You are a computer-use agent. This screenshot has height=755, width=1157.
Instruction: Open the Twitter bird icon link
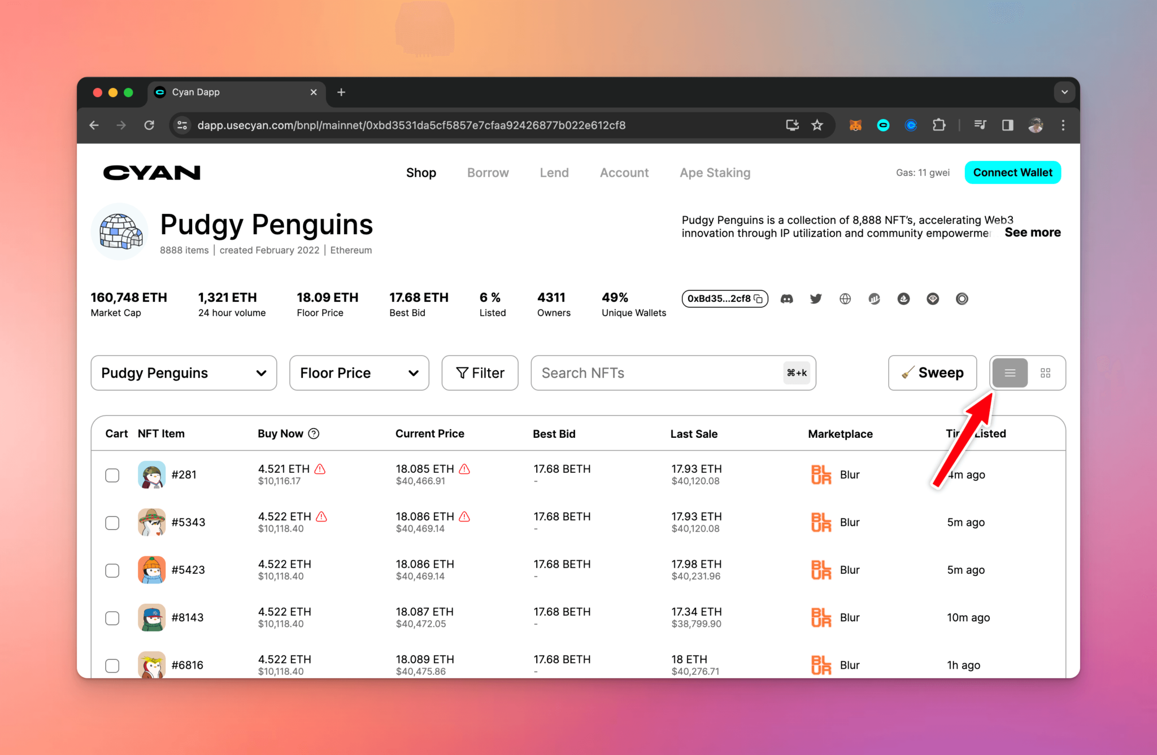click(x=816, y=299)
